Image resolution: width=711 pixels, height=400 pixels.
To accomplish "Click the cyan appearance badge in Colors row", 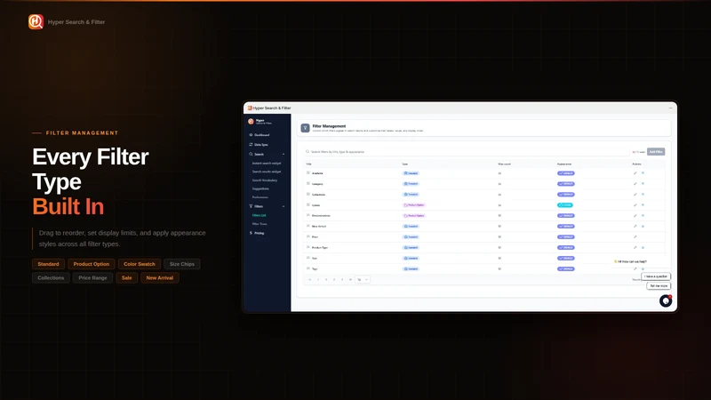I will [565, 205].
